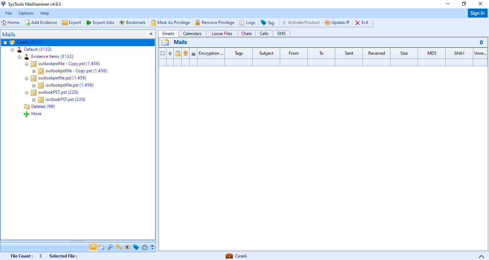
Task: Click the clipboard icon in bottom strip
Action: pyautogui.click(x=145, y=247)
